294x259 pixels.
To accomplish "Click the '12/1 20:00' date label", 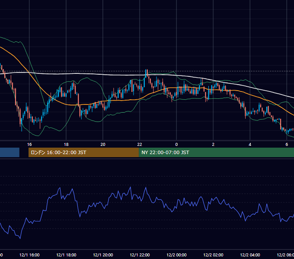I will tap(103, 255).
